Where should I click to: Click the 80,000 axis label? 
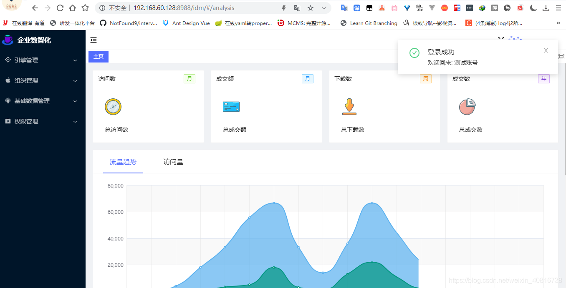tap(116, 185)
